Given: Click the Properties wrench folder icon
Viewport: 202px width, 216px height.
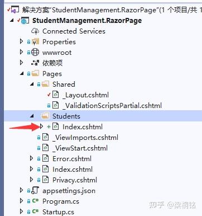Looking at the screenshot, I should [35, 42].
